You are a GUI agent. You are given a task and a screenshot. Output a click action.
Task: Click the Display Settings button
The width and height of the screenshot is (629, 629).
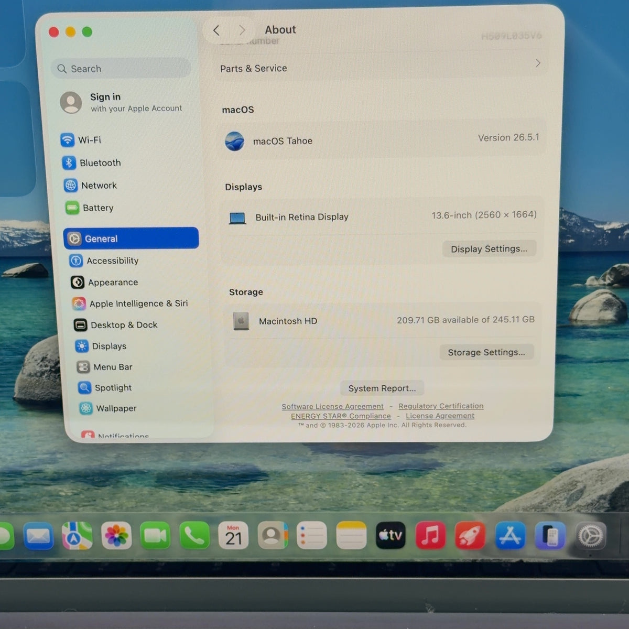(489, 248)
